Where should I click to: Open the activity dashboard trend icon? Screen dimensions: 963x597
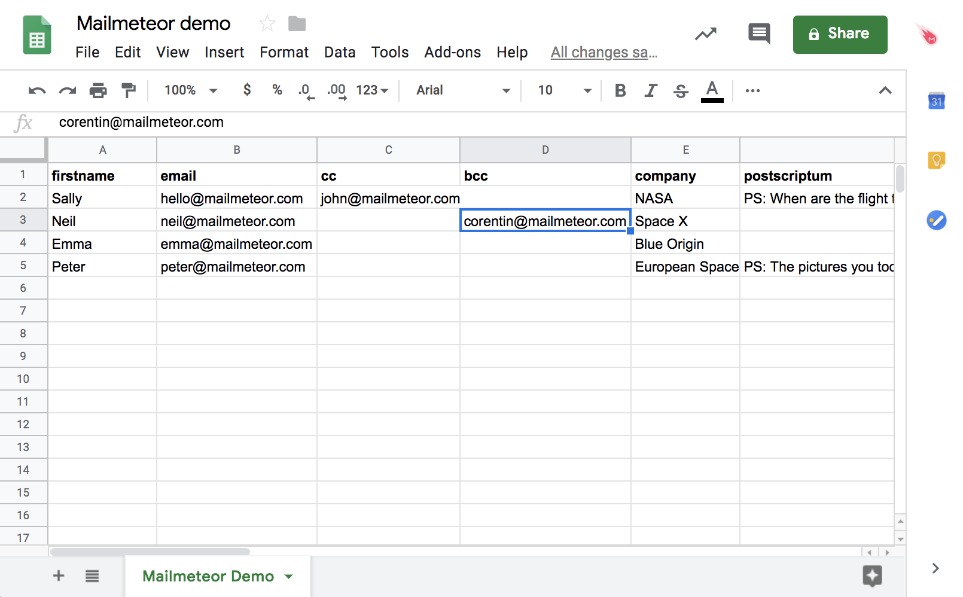point(706,34)
